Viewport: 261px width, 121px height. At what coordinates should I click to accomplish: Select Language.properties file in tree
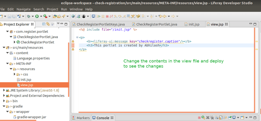coord(33,58)
